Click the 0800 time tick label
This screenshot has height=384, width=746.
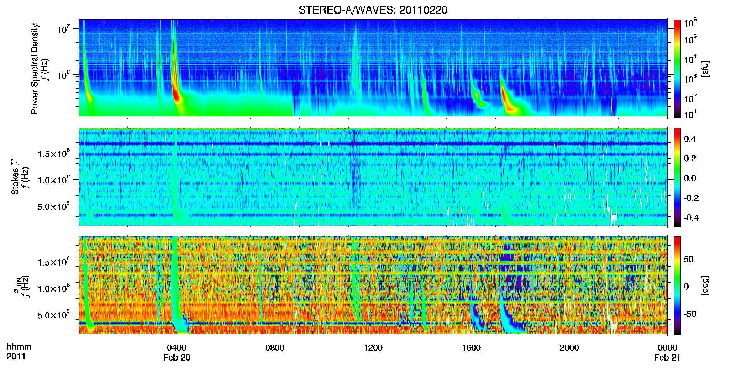pos(275,347)
